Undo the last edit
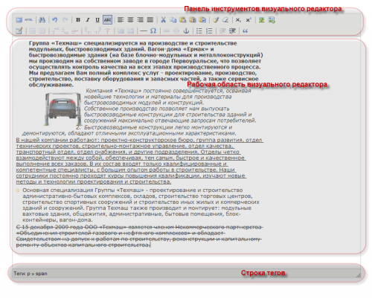This screenshot has width=372, height=302. 55,20
